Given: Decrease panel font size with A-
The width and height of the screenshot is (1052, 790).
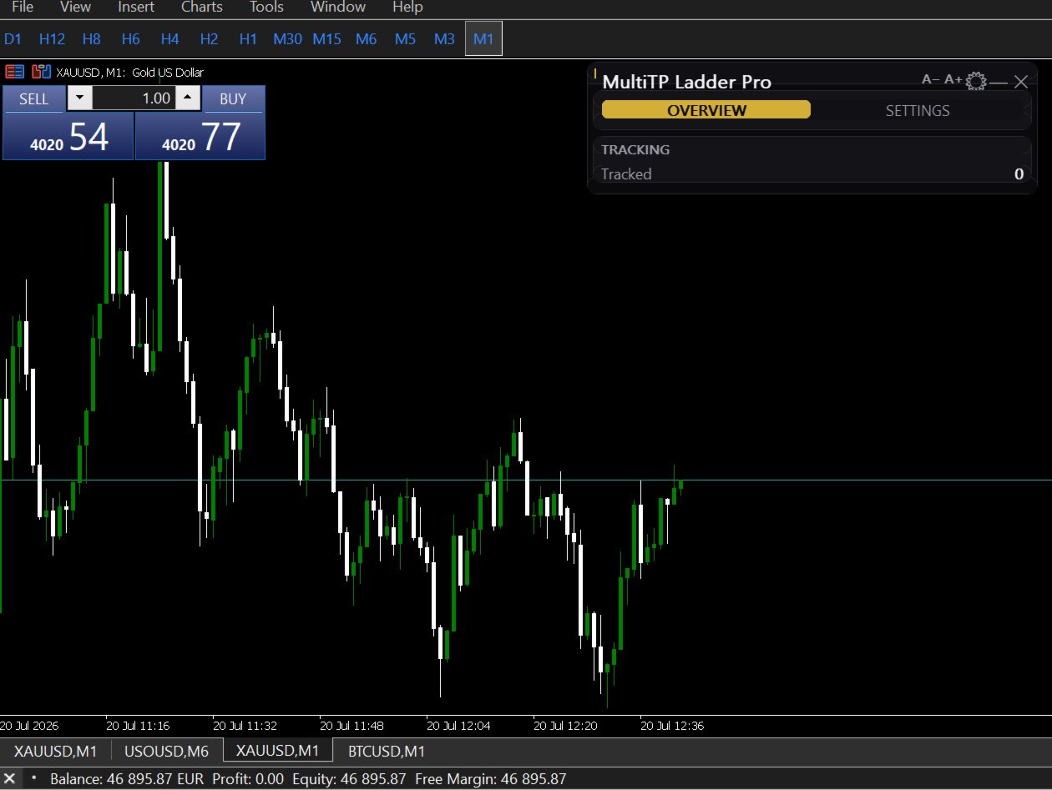Looking at the screenshot, I should [x=930, y=79].
